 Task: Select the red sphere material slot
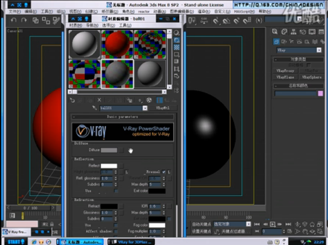(x=117, y=44)
